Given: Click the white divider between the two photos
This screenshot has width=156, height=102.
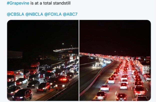Looking at the screenshot, I should pyautogui.click(x=79, y=60).
